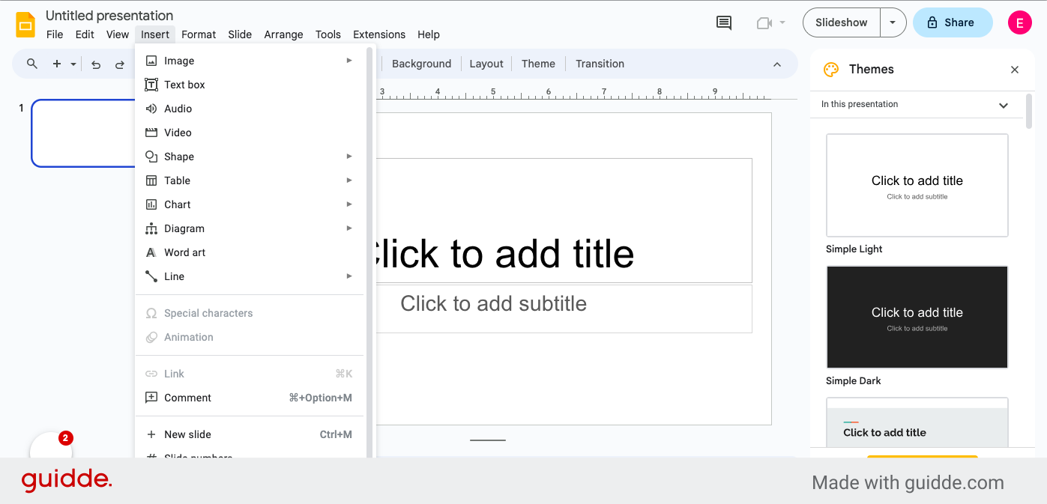
Task: Open the Extensions menu
Action: point(378,34)
